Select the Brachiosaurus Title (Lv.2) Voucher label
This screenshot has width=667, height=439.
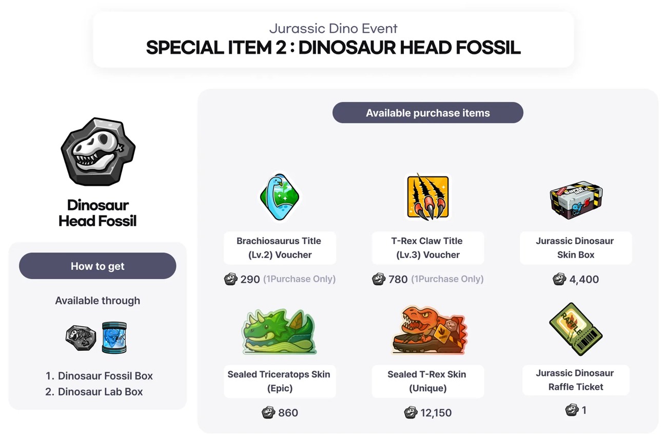(279, 248)
